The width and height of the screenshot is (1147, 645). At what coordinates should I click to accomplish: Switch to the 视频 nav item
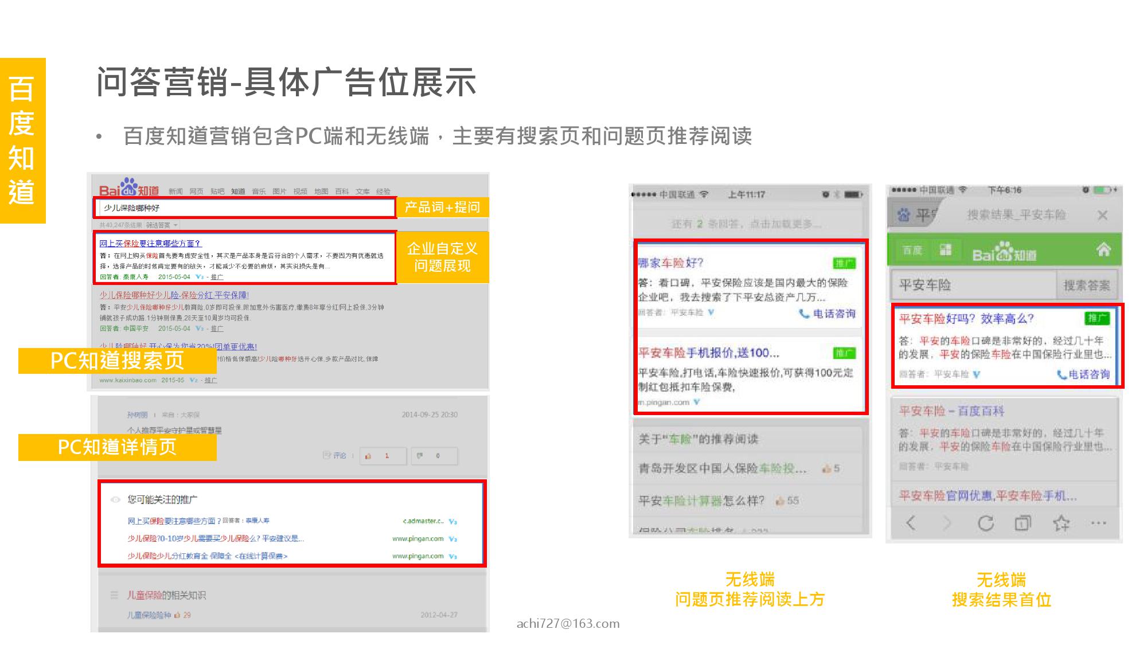pyautogui.click(x=301, y=191)
